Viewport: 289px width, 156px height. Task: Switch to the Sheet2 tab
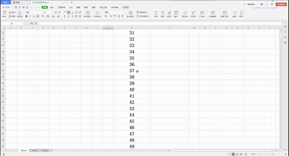point(34,150)
